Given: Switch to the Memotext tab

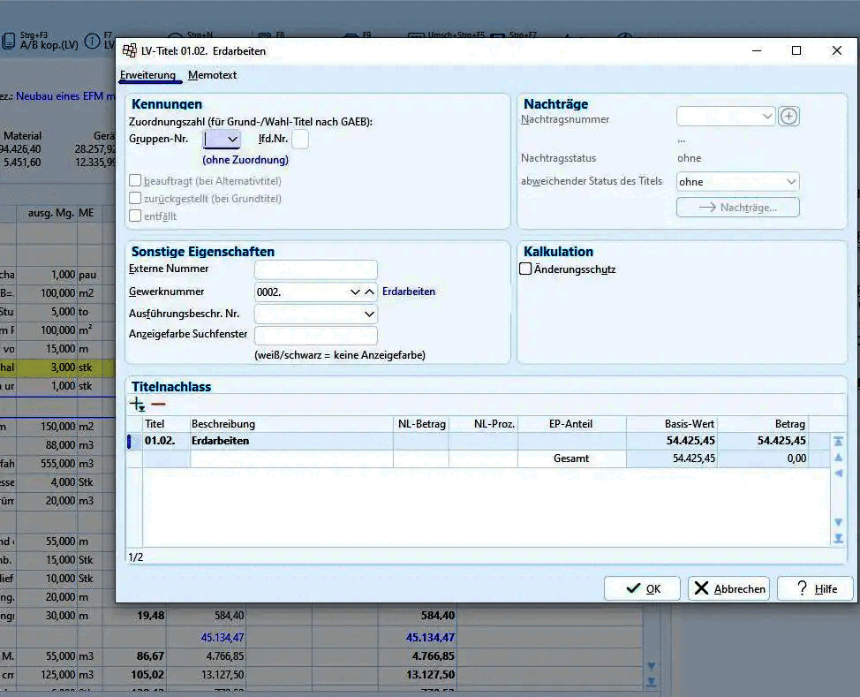Looking at the screenshot, I should (x=212, y=75).
